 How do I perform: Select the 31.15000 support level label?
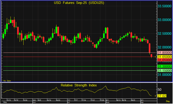(x=164, y=70)
